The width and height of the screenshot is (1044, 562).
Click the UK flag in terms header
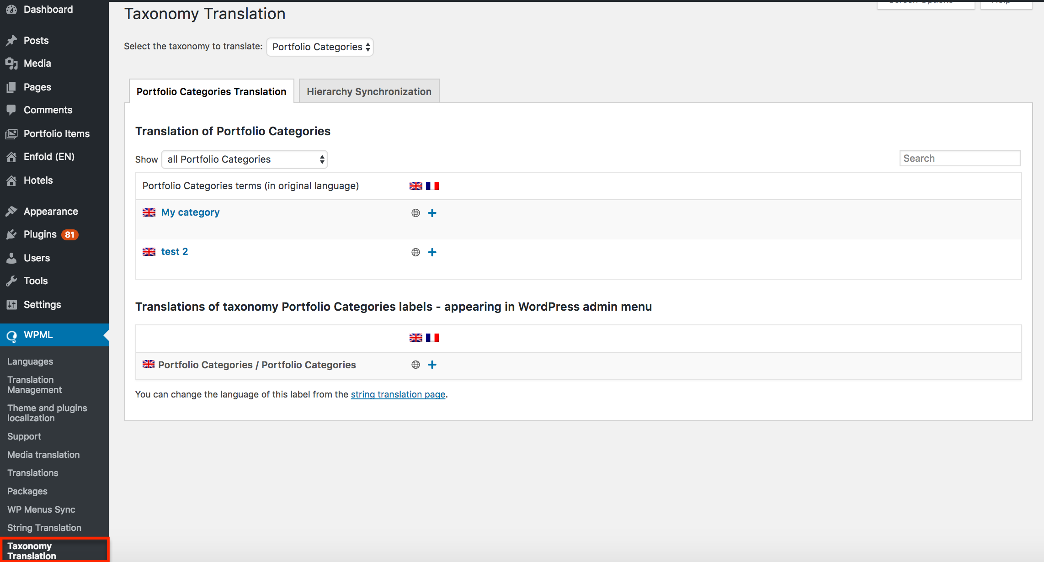coord(416,186)
